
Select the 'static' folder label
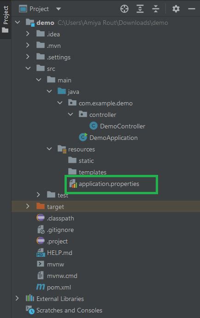tap(86, 161)
